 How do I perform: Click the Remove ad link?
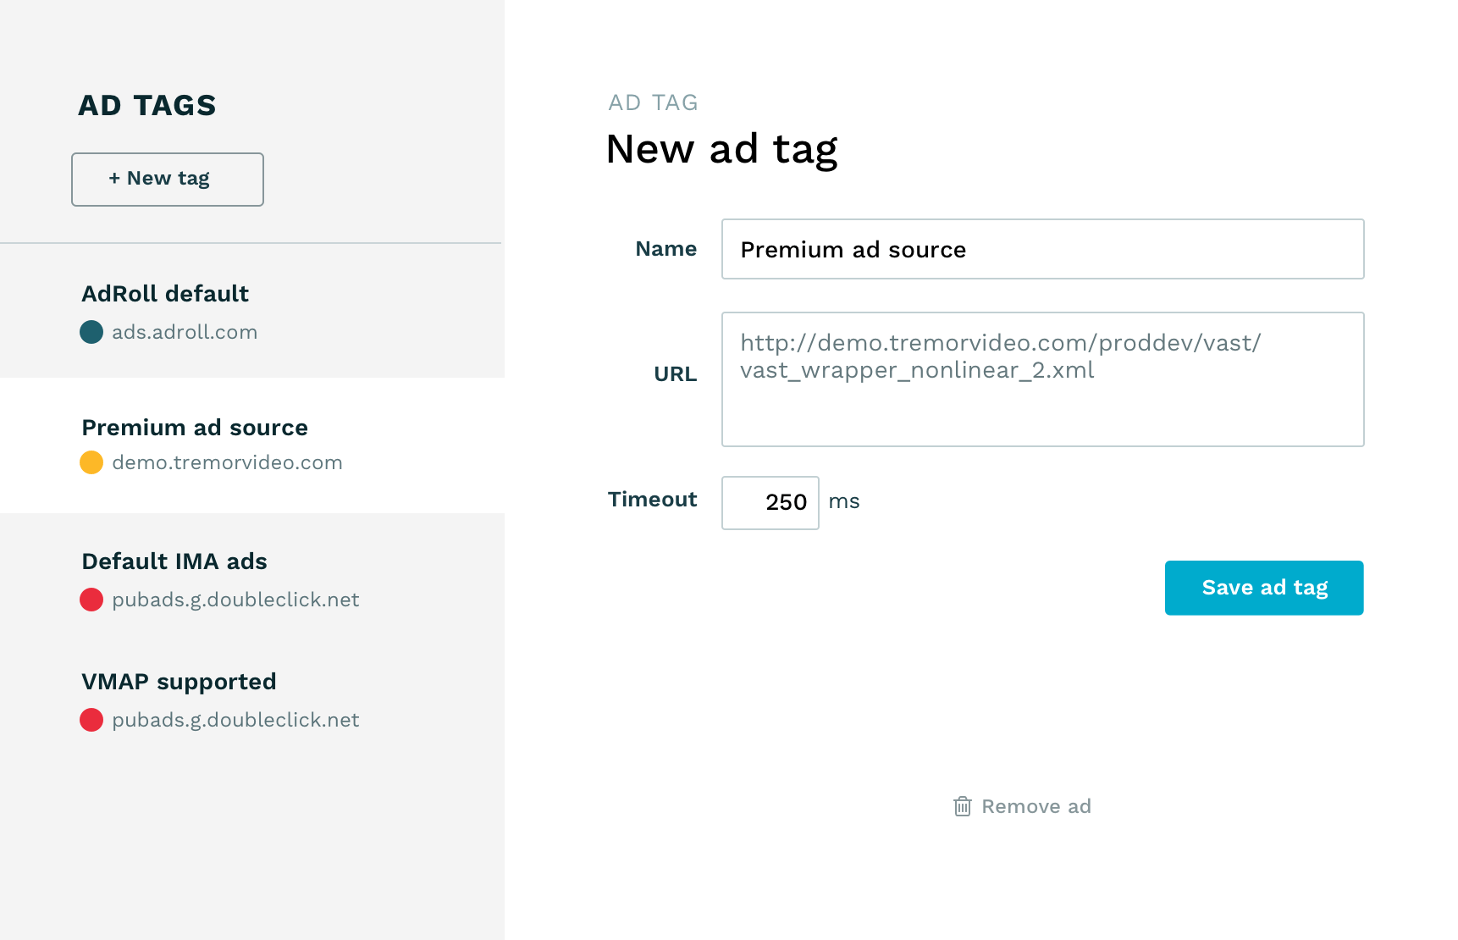pyautogui.click(x=1023, y=806)
